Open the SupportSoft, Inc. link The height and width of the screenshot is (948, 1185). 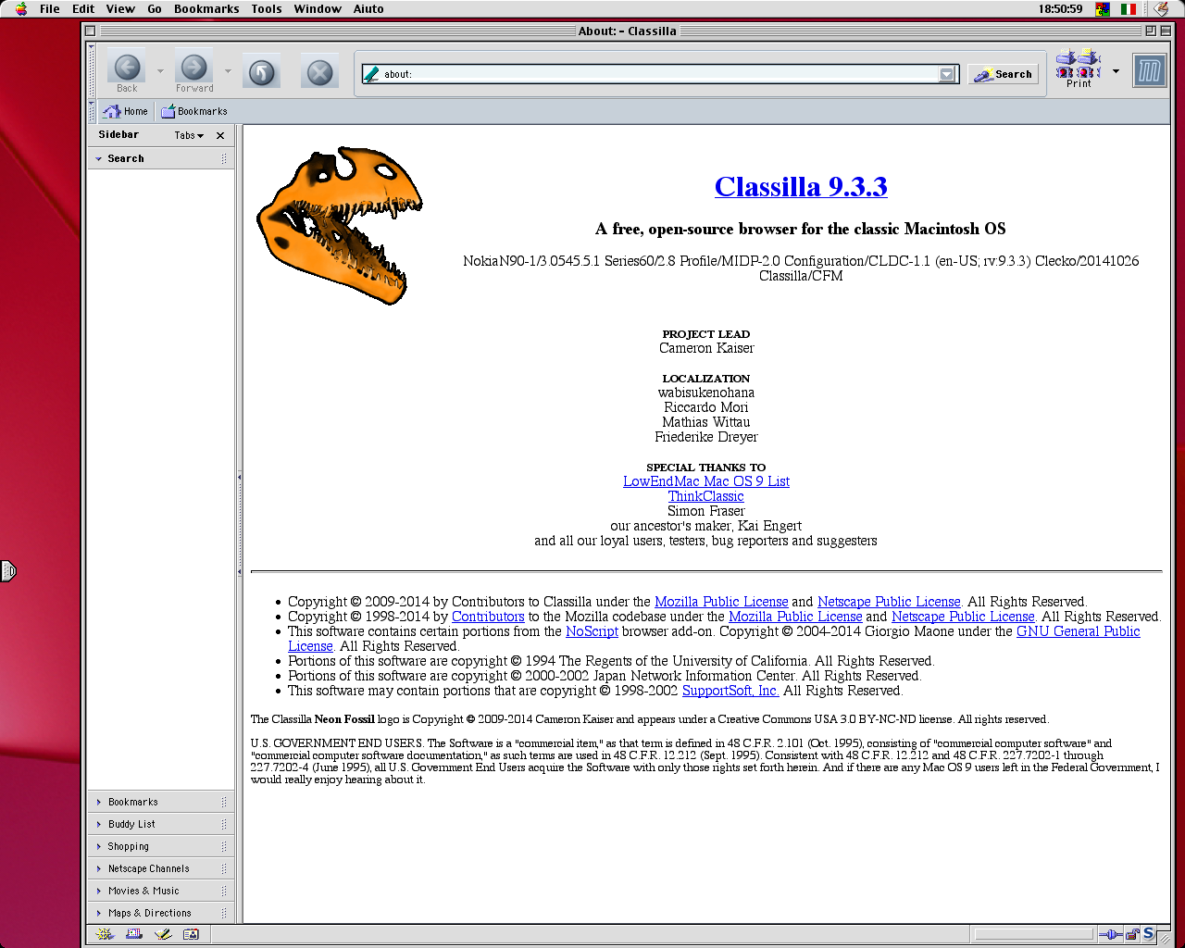click(730, 691)
